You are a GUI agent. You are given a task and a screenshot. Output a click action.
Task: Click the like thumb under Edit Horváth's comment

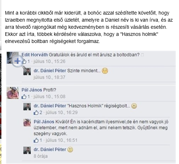click(x=24, y=61)
